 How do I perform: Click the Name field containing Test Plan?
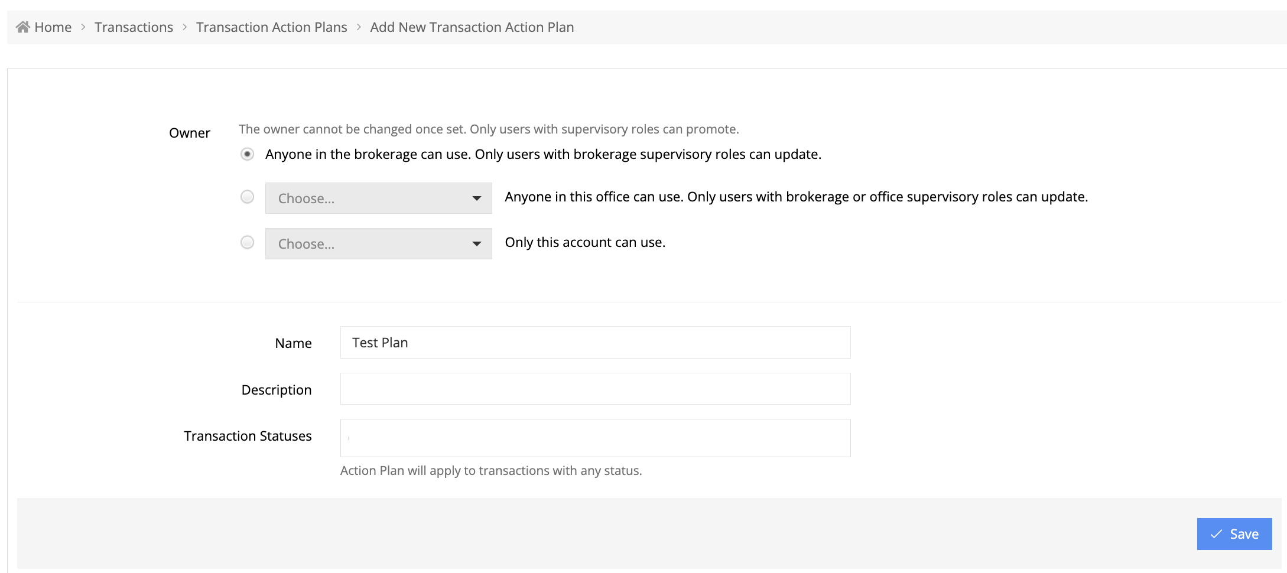[x=595, y=342]
